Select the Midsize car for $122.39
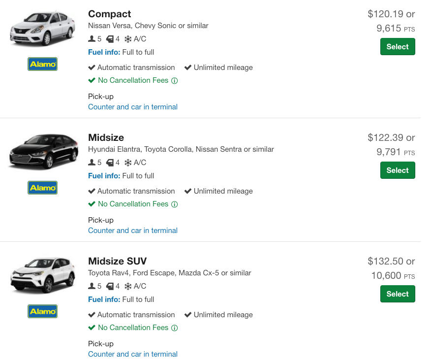Image resolution: width=431 pixels, height=364 pixels. 398,170
